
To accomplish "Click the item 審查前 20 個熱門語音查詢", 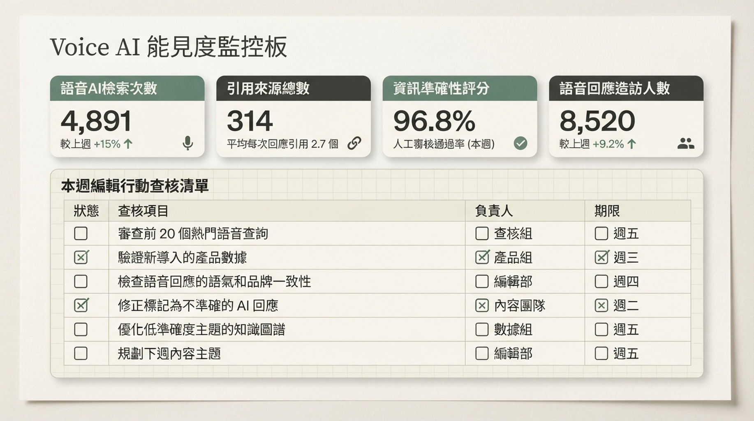I will click(193, 234).
